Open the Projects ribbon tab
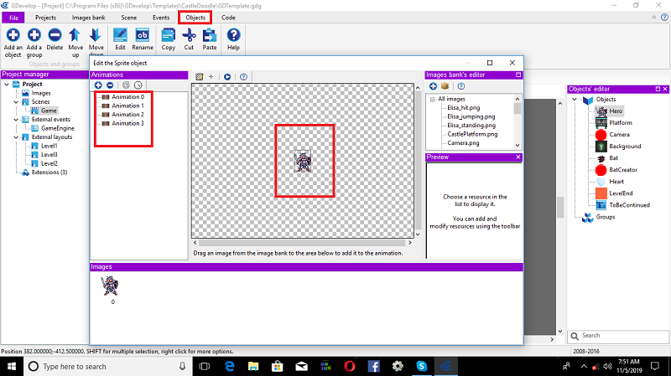The height and width of the screenshot is (376, 671). pos(45,18)
